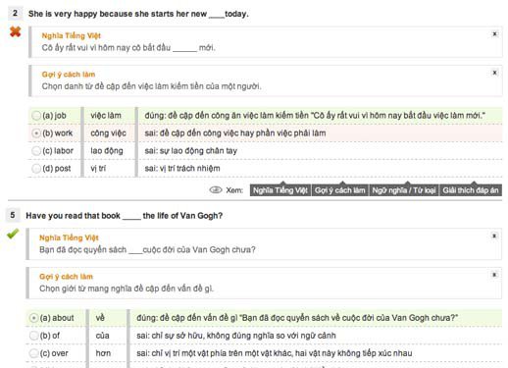This screenshot has width=508, height=368.
Task: Click the 'Xem:' label
Action: 234,190
